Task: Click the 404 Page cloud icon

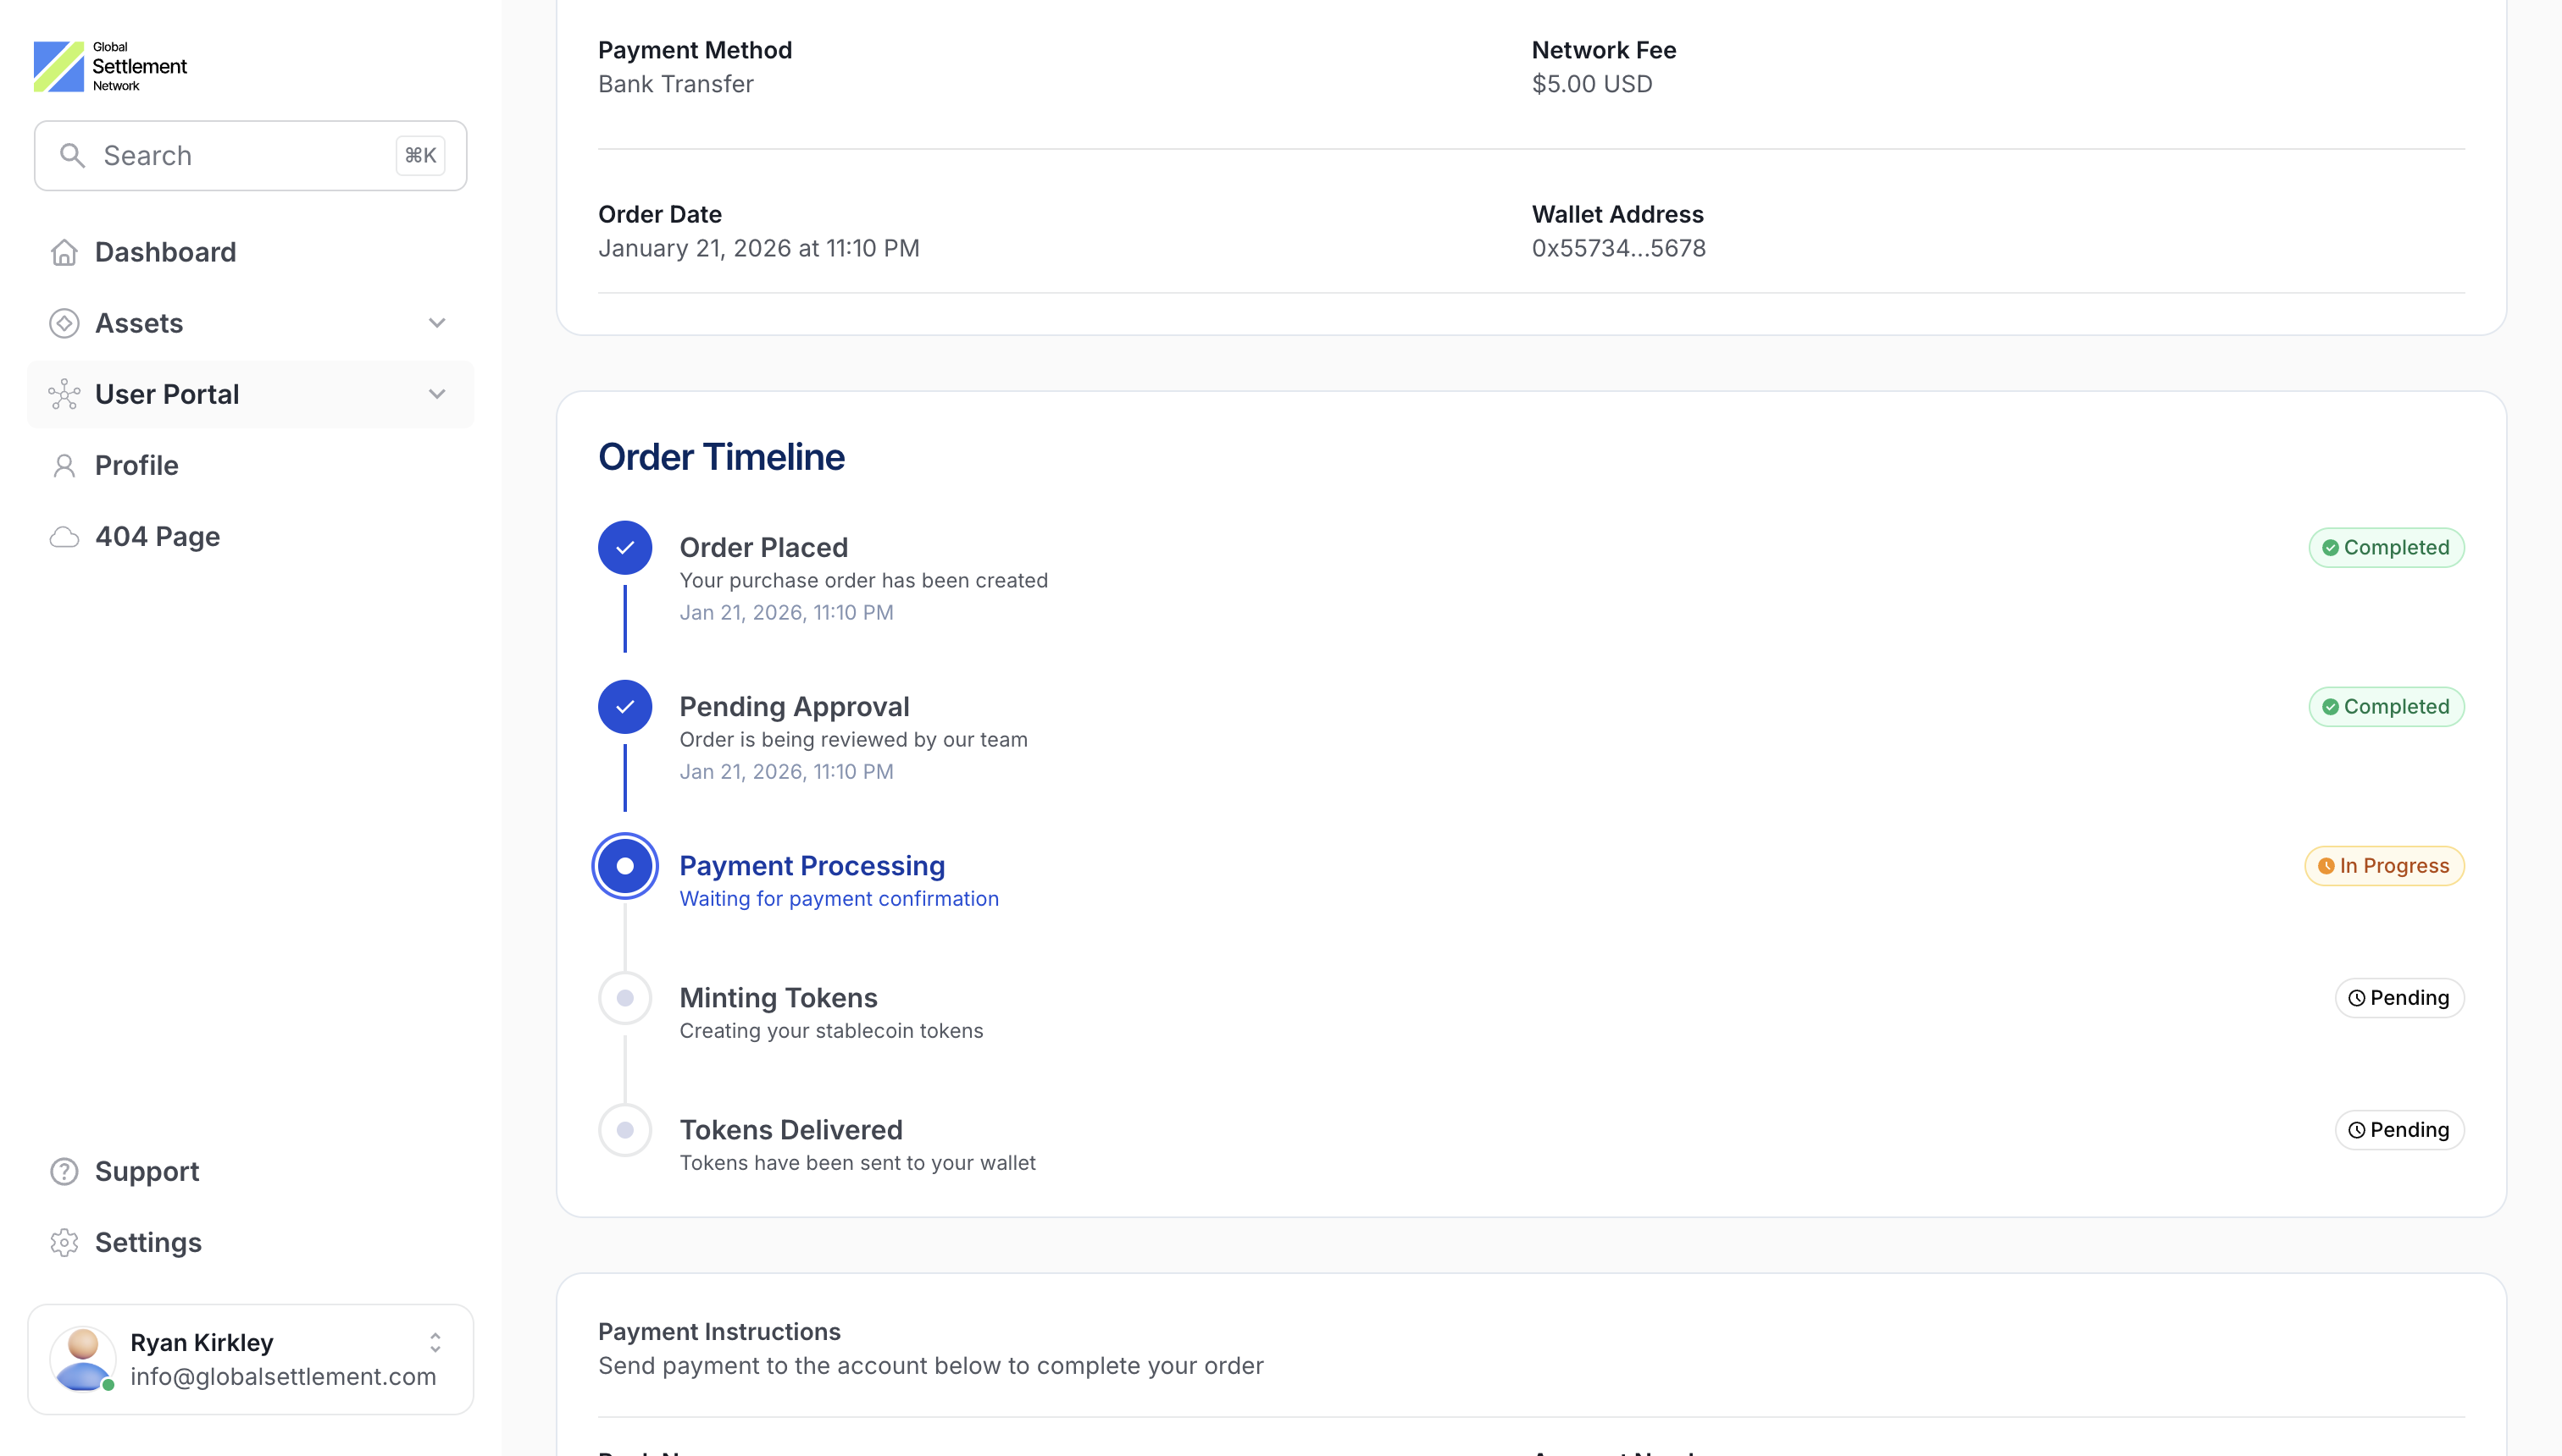Action: click(64, 536)
